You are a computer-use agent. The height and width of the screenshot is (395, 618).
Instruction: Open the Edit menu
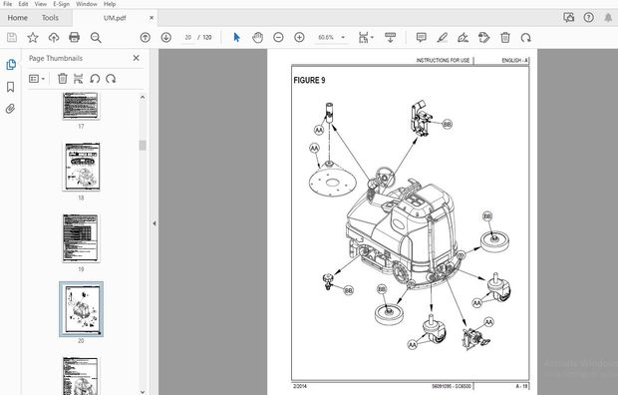(23, 4)
